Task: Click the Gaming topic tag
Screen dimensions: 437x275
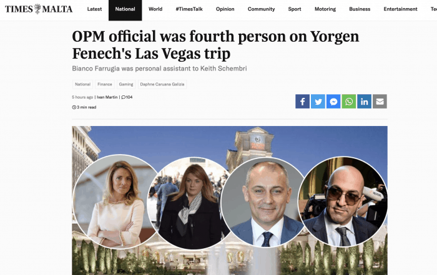Action: (x=126, y=84)
